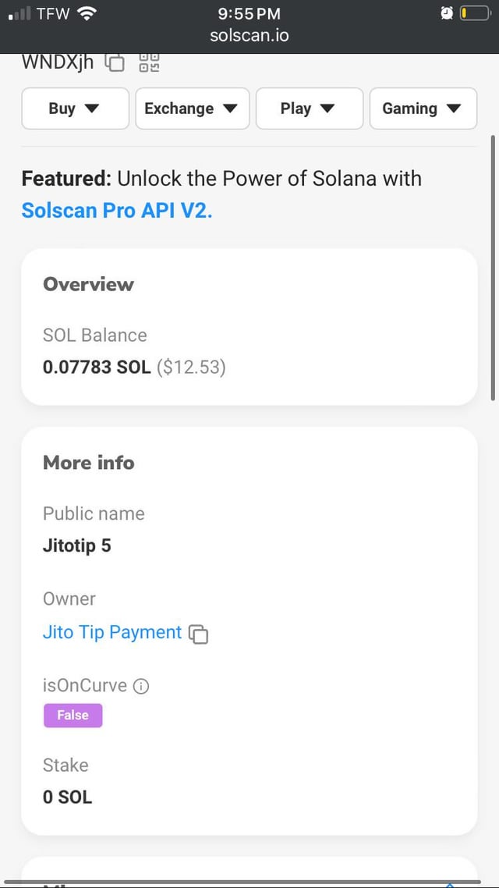Copy the Jito Tip Payment owner address
The height and width of the screenshot is (888, 499).
pos(199,634)
